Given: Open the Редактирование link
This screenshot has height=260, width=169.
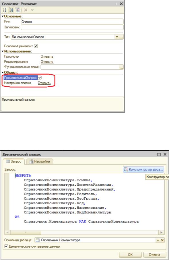Looking at the screenshot, I should pyautogui.click(x=47, y=62).
